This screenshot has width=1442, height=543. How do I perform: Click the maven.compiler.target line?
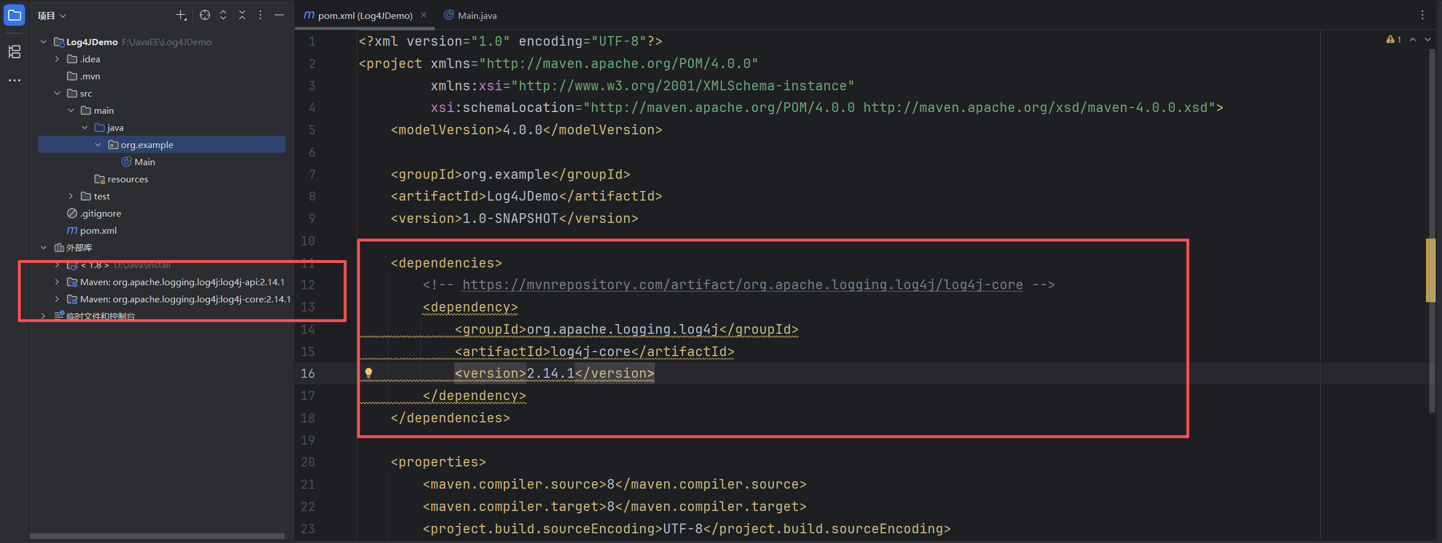614,506
